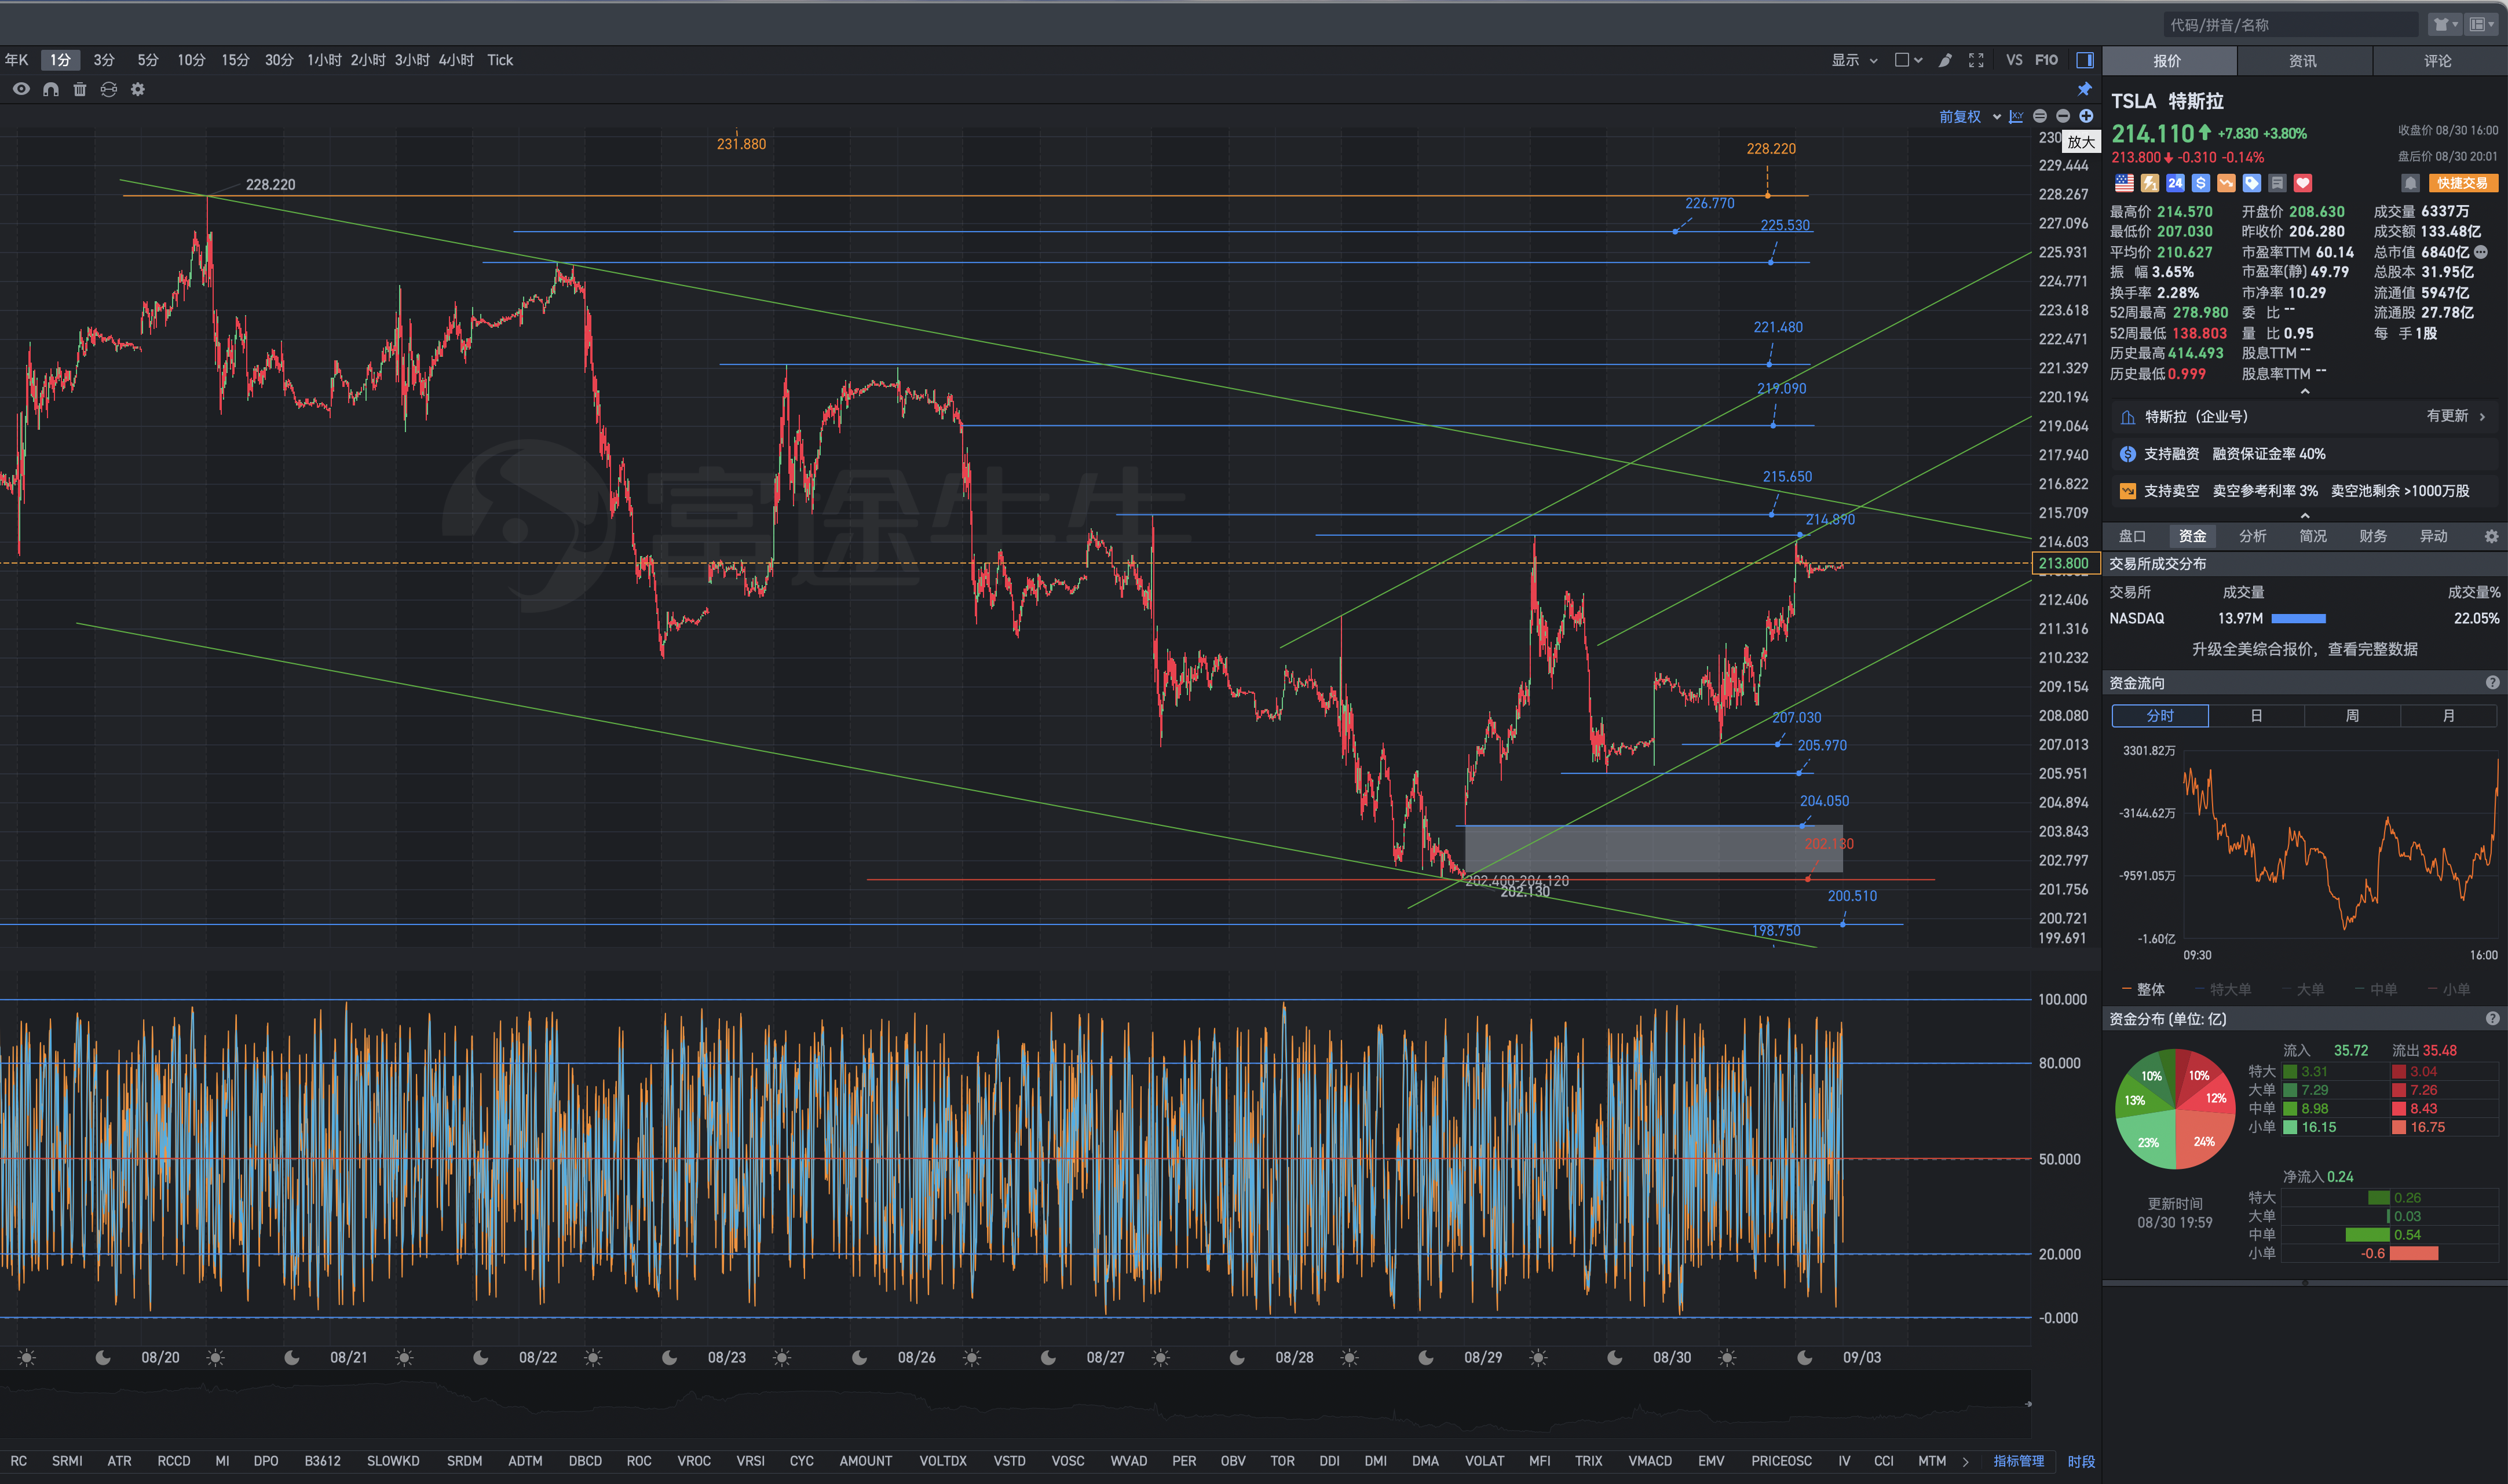Show more indicators with arrow
2508x1484 pixels.
pyautogui.click(x=1965, y=1461)
